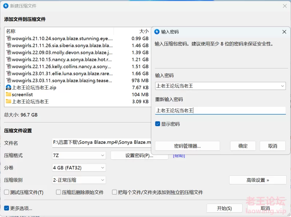Image resolution: width=291 pixels, height=217 pixels.
Task: Close the 新建压缩文件 window
Action: 285,6
